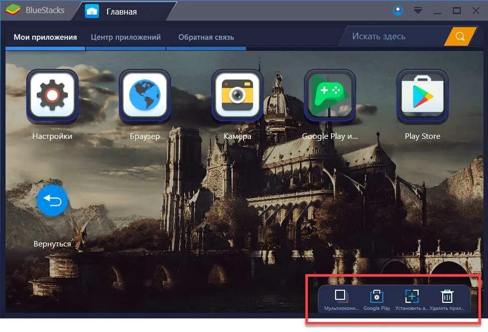This screenshot has width=488, height=332.
Task: Focus the Искать здесь search field
Action: tap(394, 36)
